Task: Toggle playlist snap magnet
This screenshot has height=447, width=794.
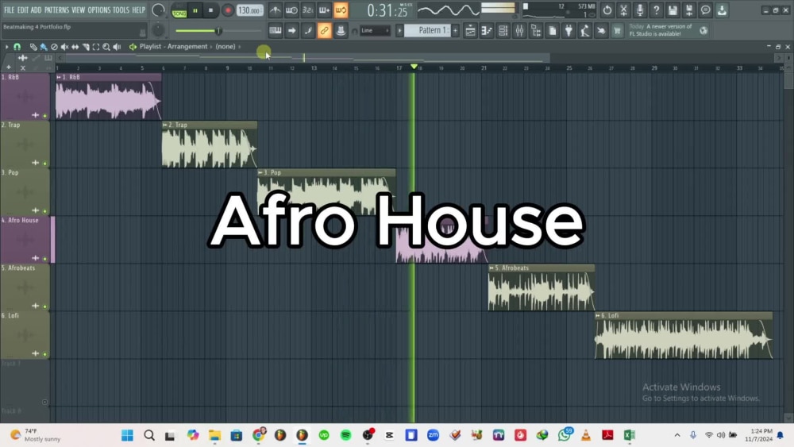Action: tap(17, 47)
